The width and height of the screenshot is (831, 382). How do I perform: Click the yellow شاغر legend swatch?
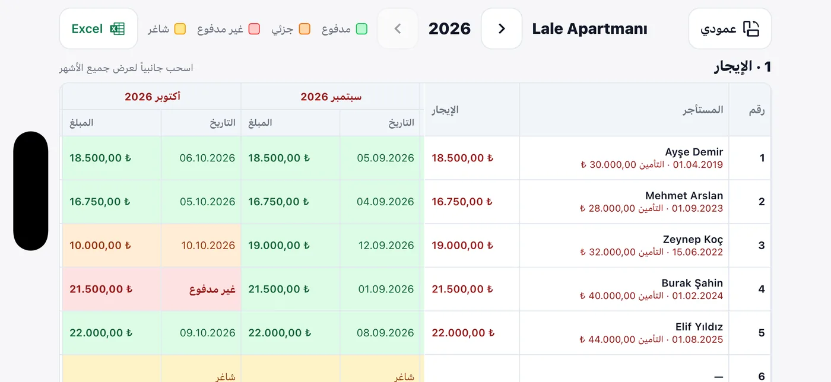(180, 29)
